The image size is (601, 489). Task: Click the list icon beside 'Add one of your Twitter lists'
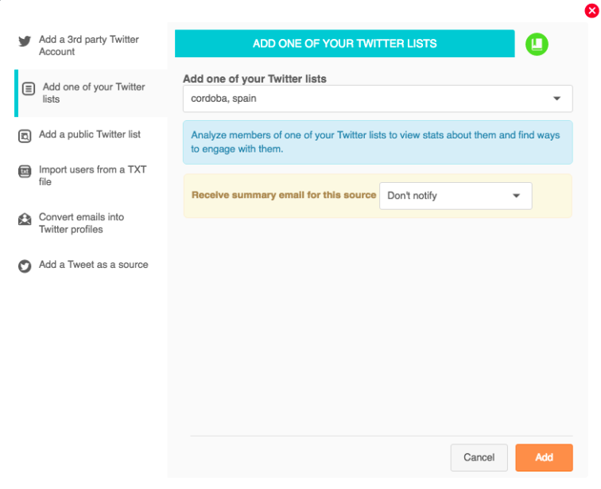(x=29, y=88)
